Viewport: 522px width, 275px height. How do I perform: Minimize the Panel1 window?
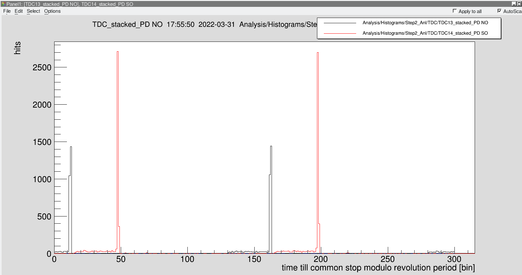click(x=514, y=4)
